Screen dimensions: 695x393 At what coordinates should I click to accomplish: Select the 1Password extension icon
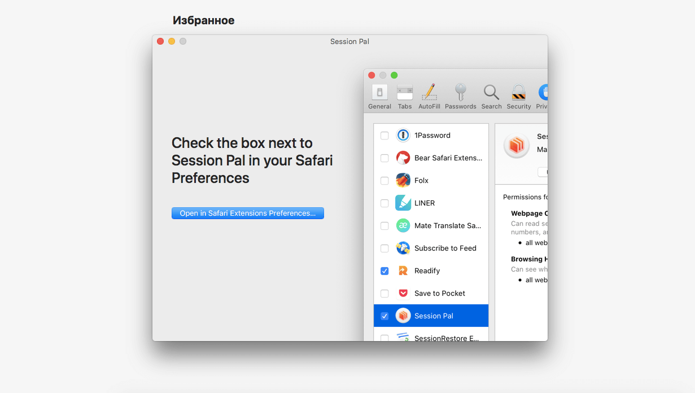tap(403, 136)
